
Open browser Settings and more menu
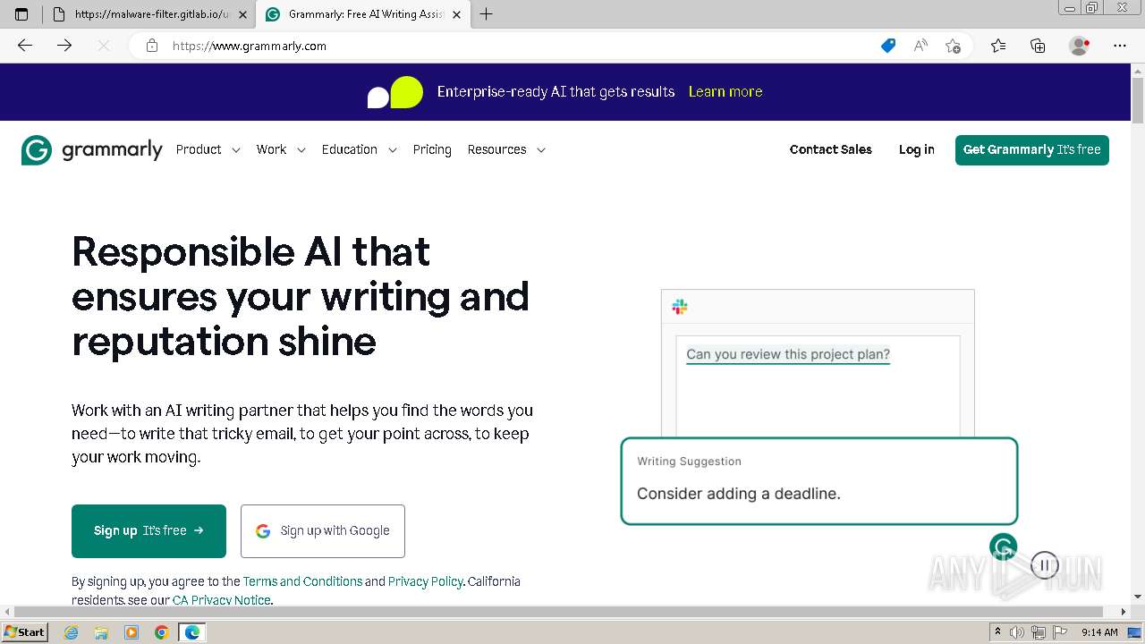[1120, 46]
